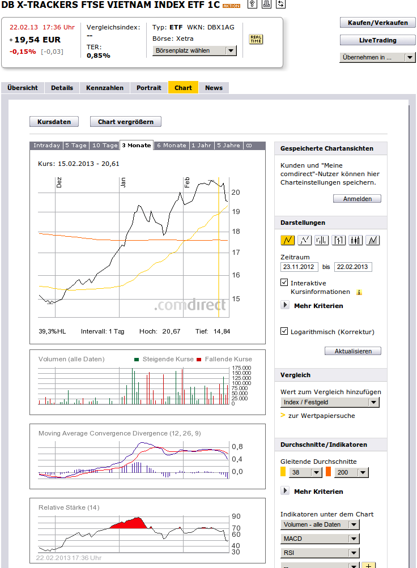This screenshot has height=568, width=417.
Task: Switch to the News tab
Action: coord(214,88)
